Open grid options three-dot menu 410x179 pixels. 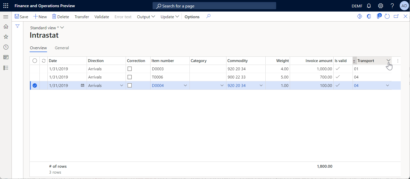pos(398,61)
